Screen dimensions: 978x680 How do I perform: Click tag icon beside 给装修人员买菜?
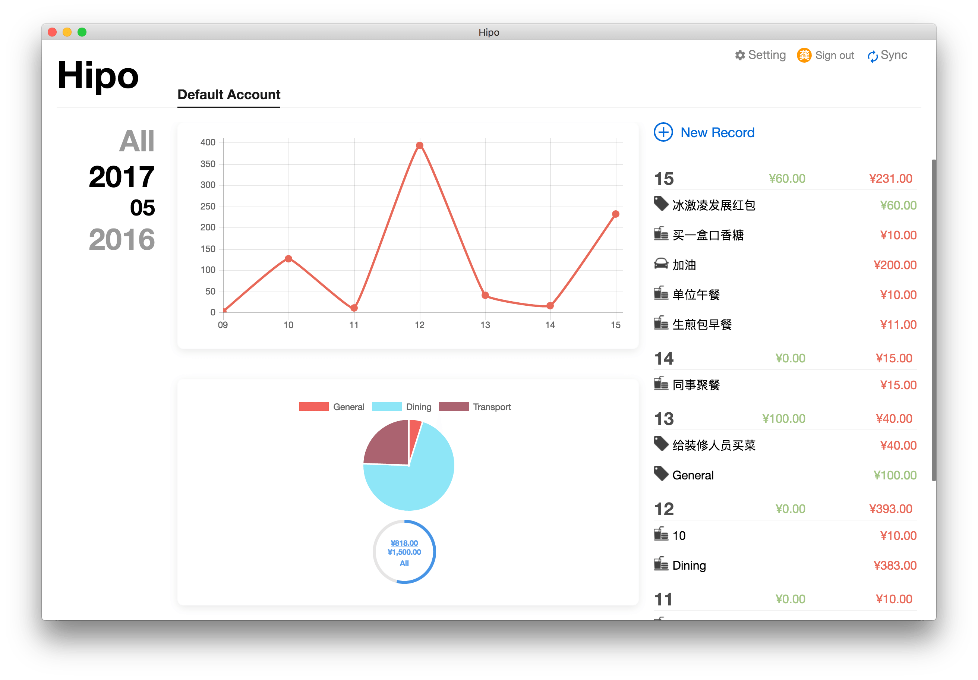[661, 444]
